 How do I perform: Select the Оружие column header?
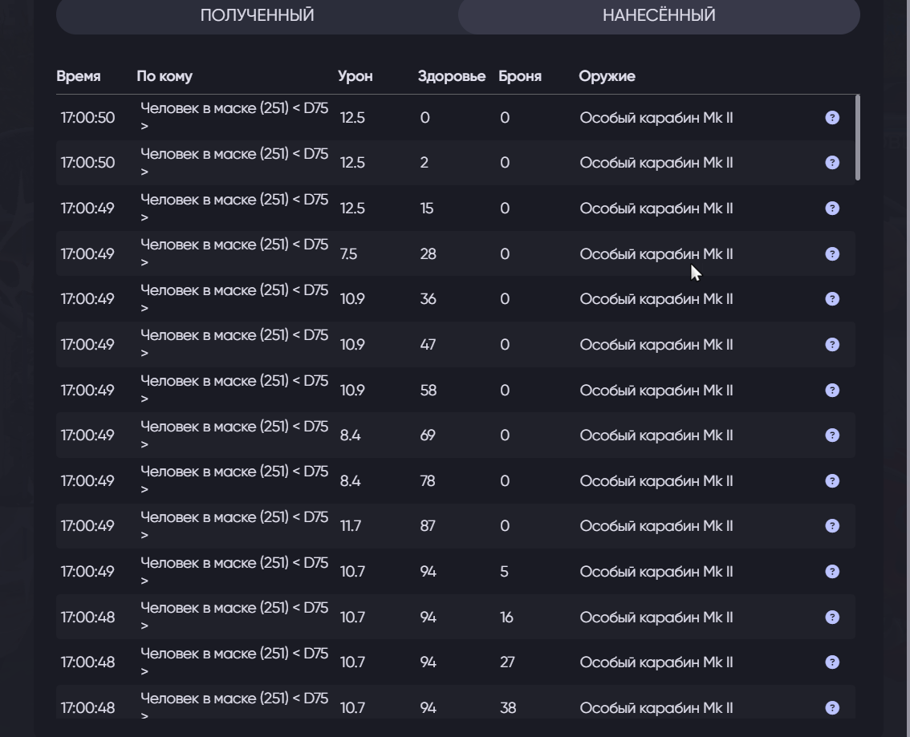[607, 76]
